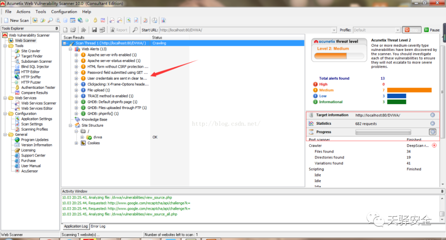The width and height of the screenshot is (446, 240).
Task: Expand the Statistics section chevron
Action: coord(432,124)
